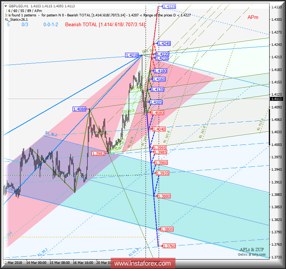Viewport: 286px width, 269px height.
Task: Click the 15 Mar 08:00 time axis label
Action: click(x=59, y=263)
